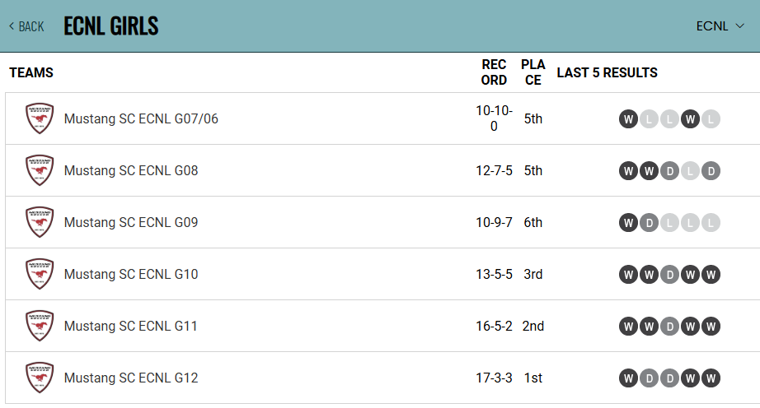The width and height of the screenshot is (760, 408).
Task: Click the Mustang SC ECNL G08 team logo
Action: (x=40, y=170)
